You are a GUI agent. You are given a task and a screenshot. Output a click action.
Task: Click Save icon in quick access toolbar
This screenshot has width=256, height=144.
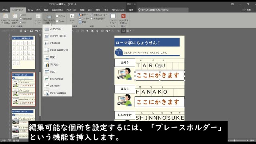click(32, 31)
